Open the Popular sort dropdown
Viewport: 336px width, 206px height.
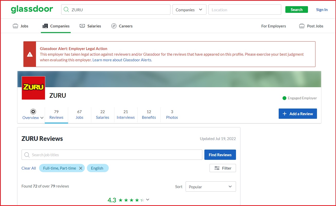211,187
